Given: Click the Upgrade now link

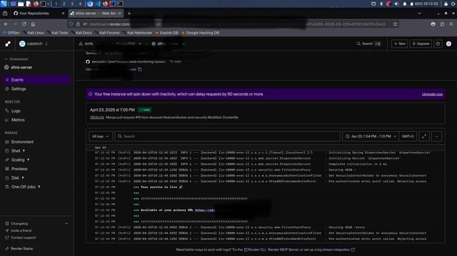Looking at the screenshot, I should pyautogui.click(x=432, y=94).
